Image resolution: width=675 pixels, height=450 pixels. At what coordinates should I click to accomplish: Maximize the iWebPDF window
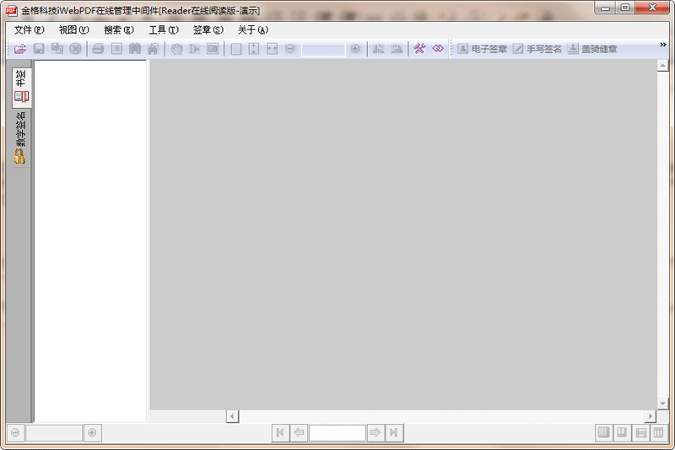[625, 8]
